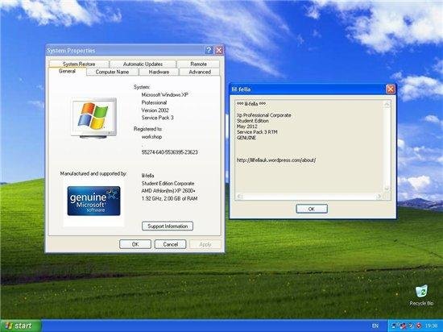
Task: Click the help question mark in System Properties
Action: coord(209,50)
